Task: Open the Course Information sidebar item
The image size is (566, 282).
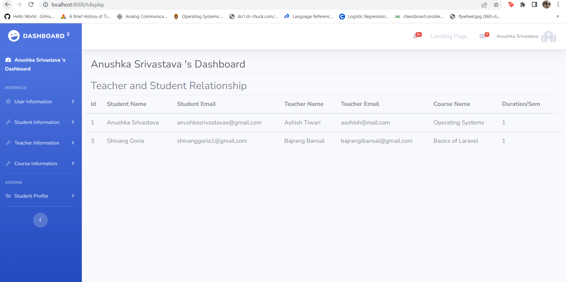Action: [35, 163]
